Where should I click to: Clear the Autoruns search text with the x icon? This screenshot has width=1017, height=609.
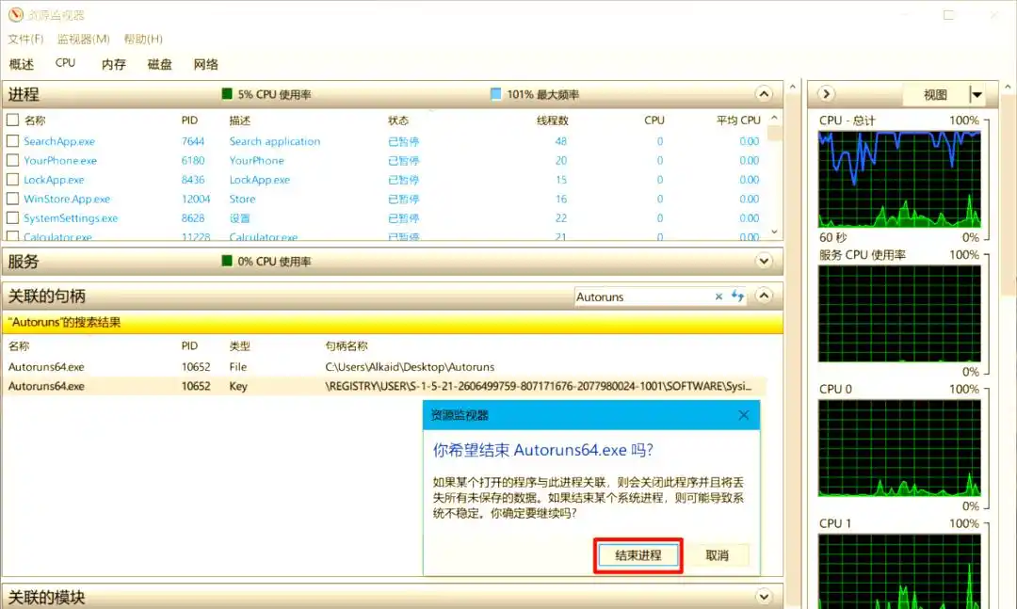tap(718, 296)
